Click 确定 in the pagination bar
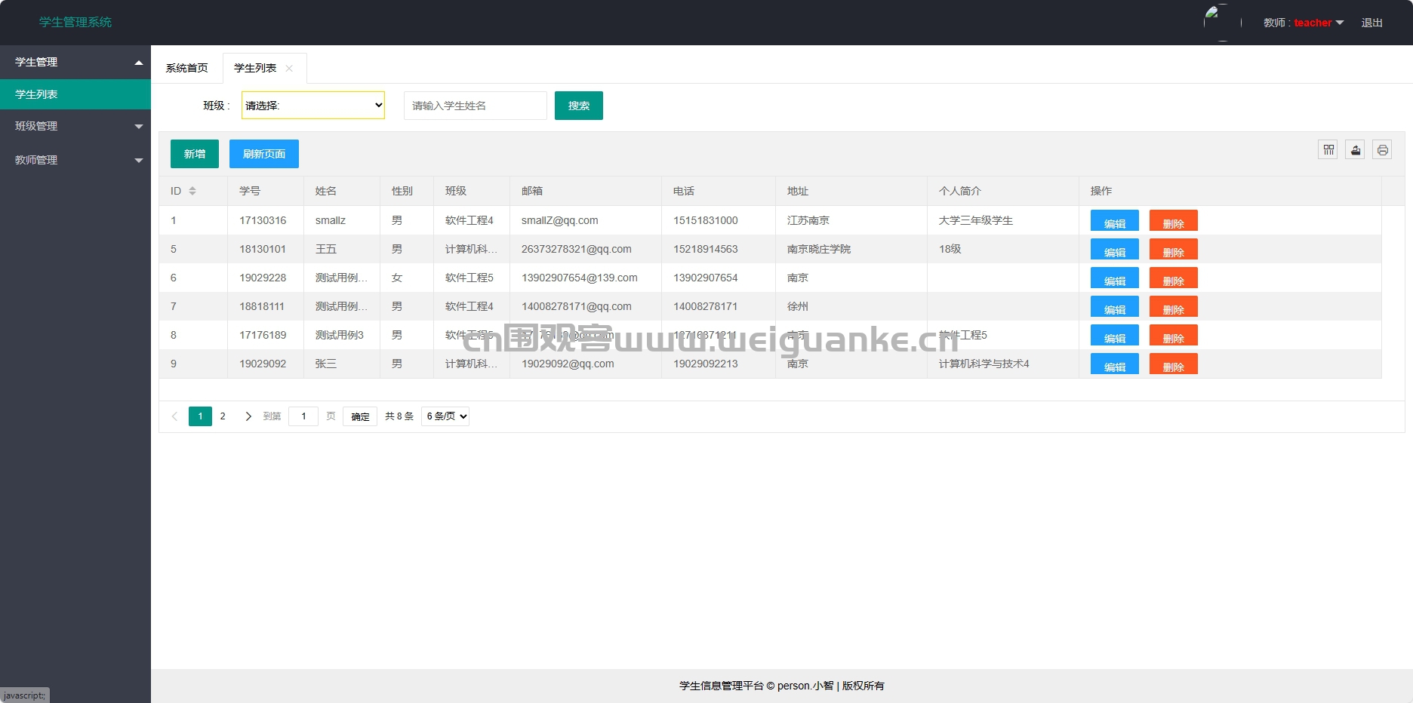Viewport: 1413px width, 703px height. click(360, 416)
